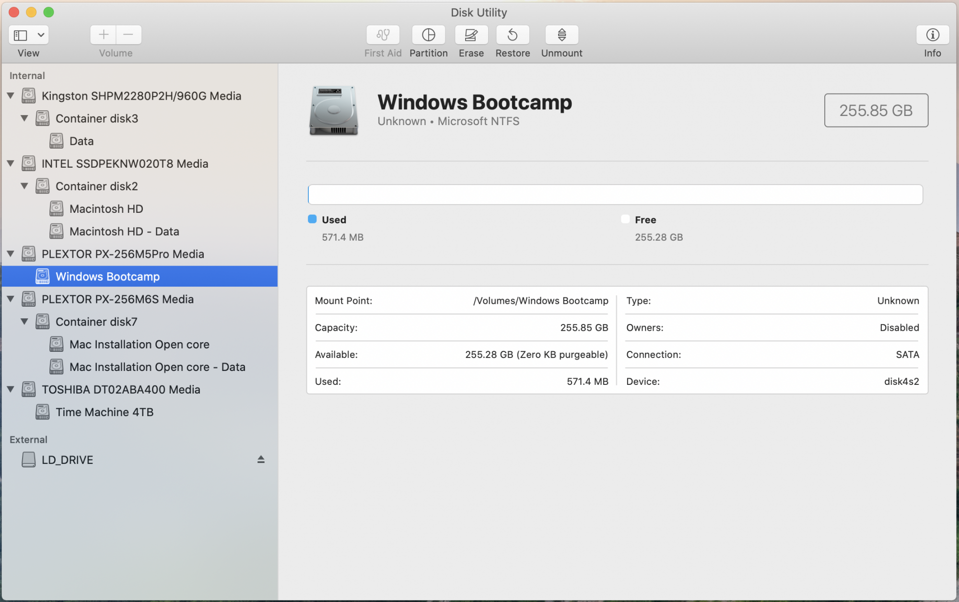The height and width of the screenshot is (602, 959).
Task: Click the disk usage bar
Action: coord(615,195)
